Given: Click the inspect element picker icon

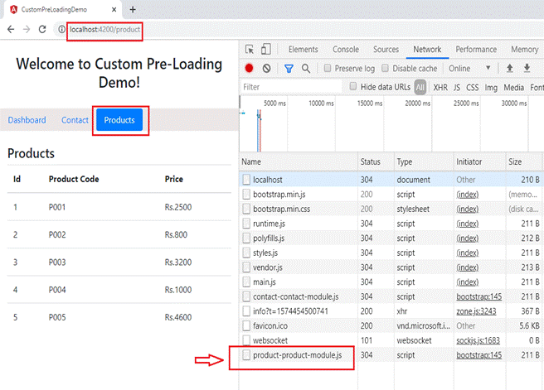Looking at the screenshot, I should point(250,50).
